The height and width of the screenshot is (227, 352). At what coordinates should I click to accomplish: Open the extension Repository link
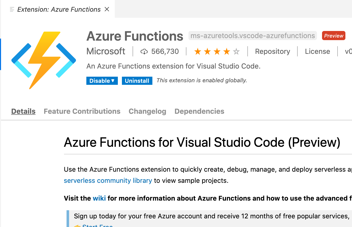click(273, 51)
